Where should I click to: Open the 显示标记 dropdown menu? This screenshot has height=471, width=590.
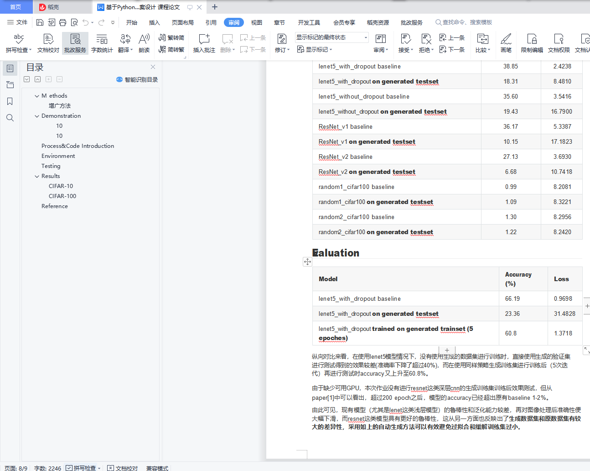315,49
